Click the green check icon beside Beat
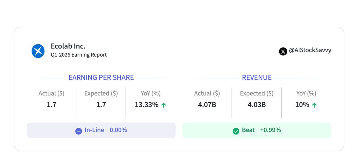The width and height of the screenshot is (358, 164). (x=236, y=131)
